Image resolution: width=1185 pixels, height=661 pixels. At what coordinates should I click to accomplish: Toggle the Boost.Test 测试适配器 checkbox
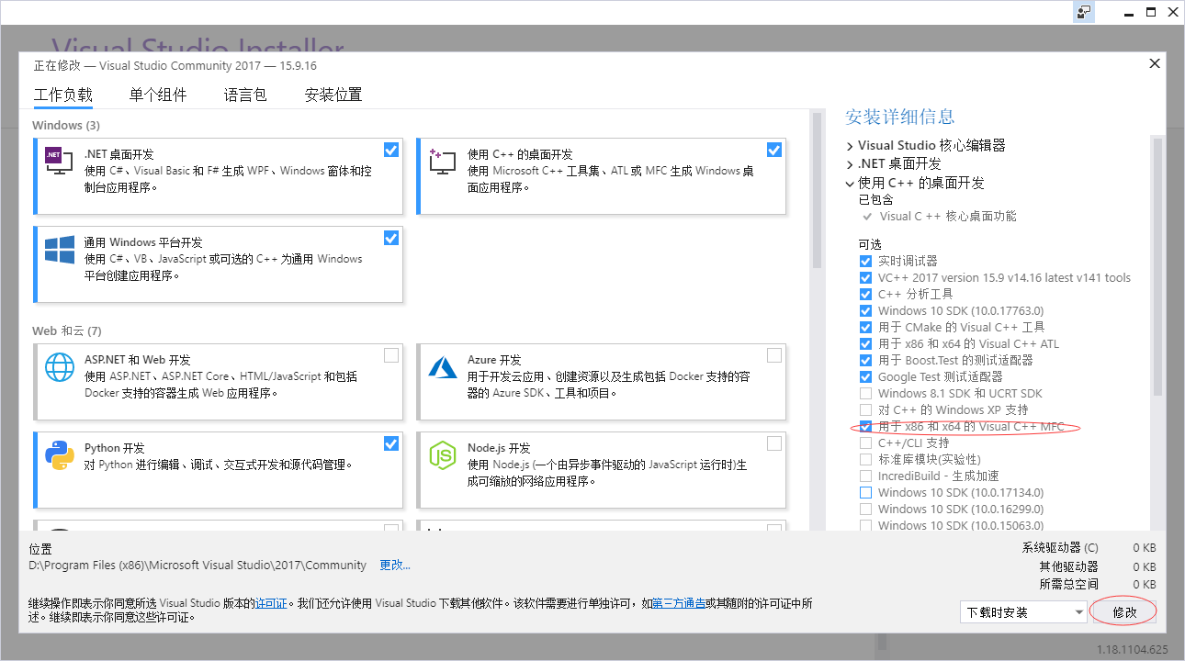[865, 361]
